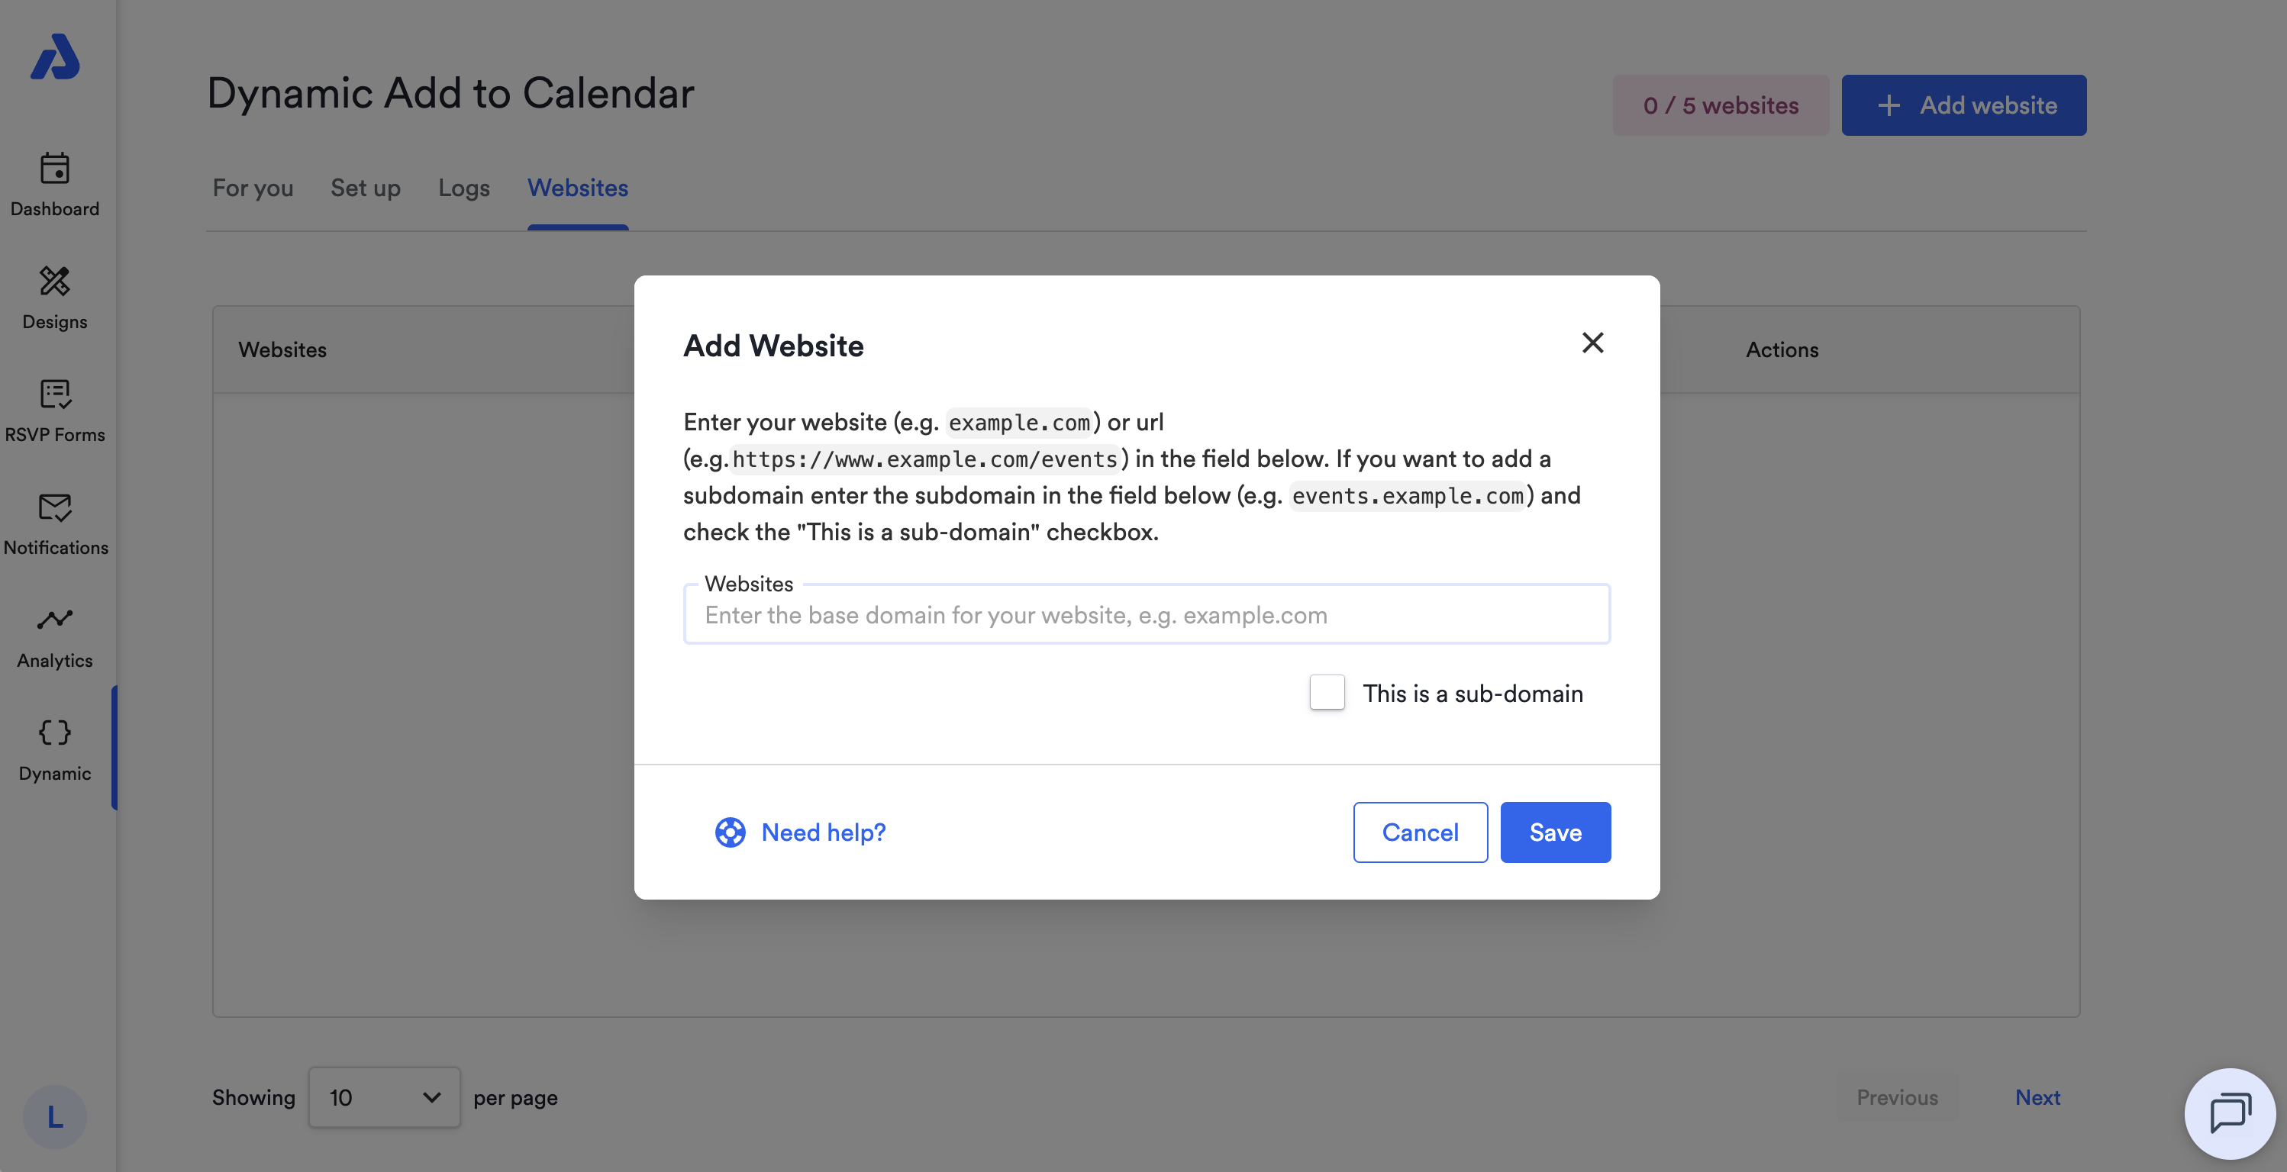
Task: Select the Dynamic curly braces icon
Action: click(54, 732)
